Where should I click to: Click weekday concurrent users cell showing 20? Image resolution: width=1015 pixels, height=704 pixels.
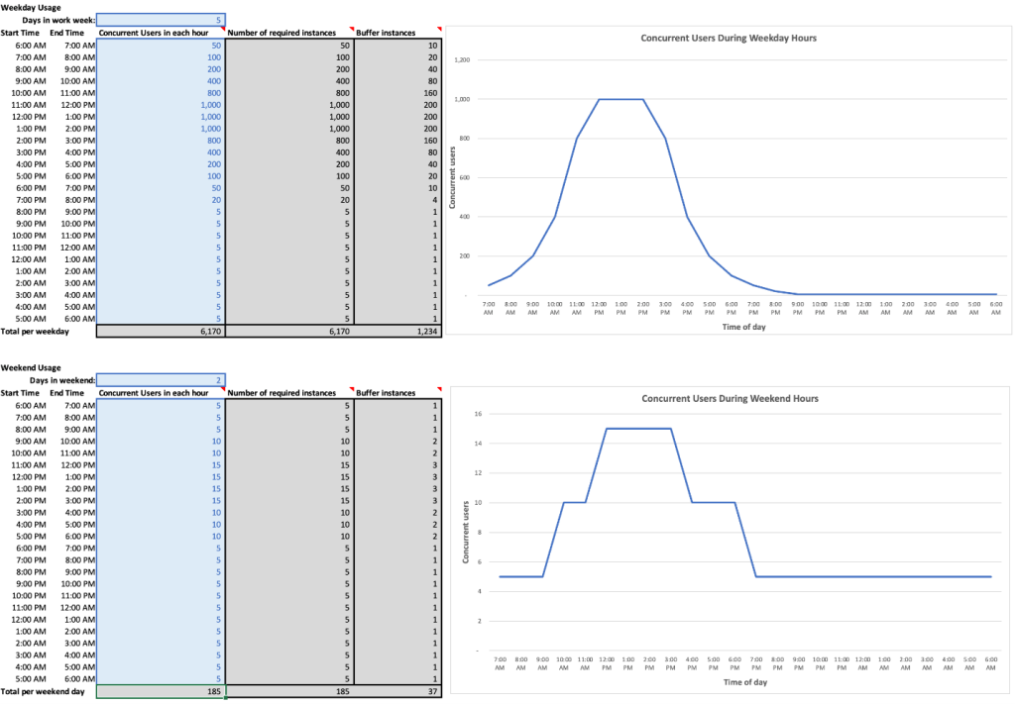pyautogui.click(x=161, y=200)
